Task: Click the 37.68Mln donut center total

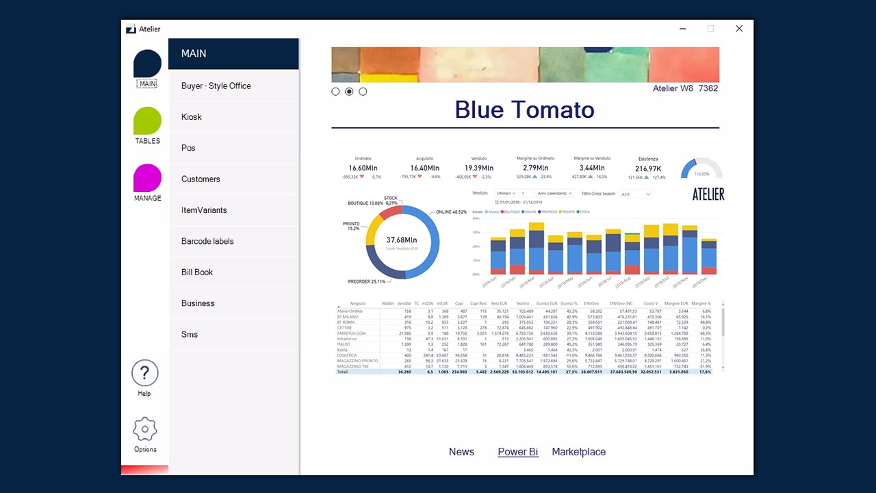Action: [x=401, y=240]
